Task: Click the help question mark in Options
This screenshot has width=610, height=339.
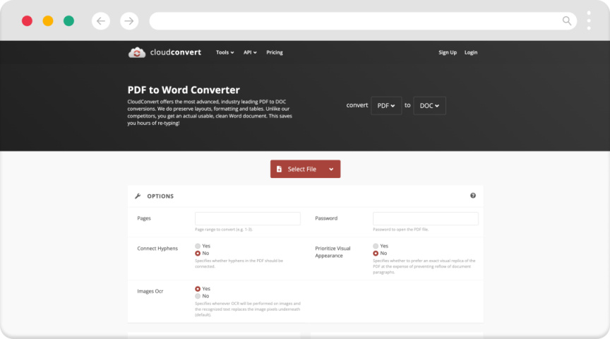Action: pos(472,196)
